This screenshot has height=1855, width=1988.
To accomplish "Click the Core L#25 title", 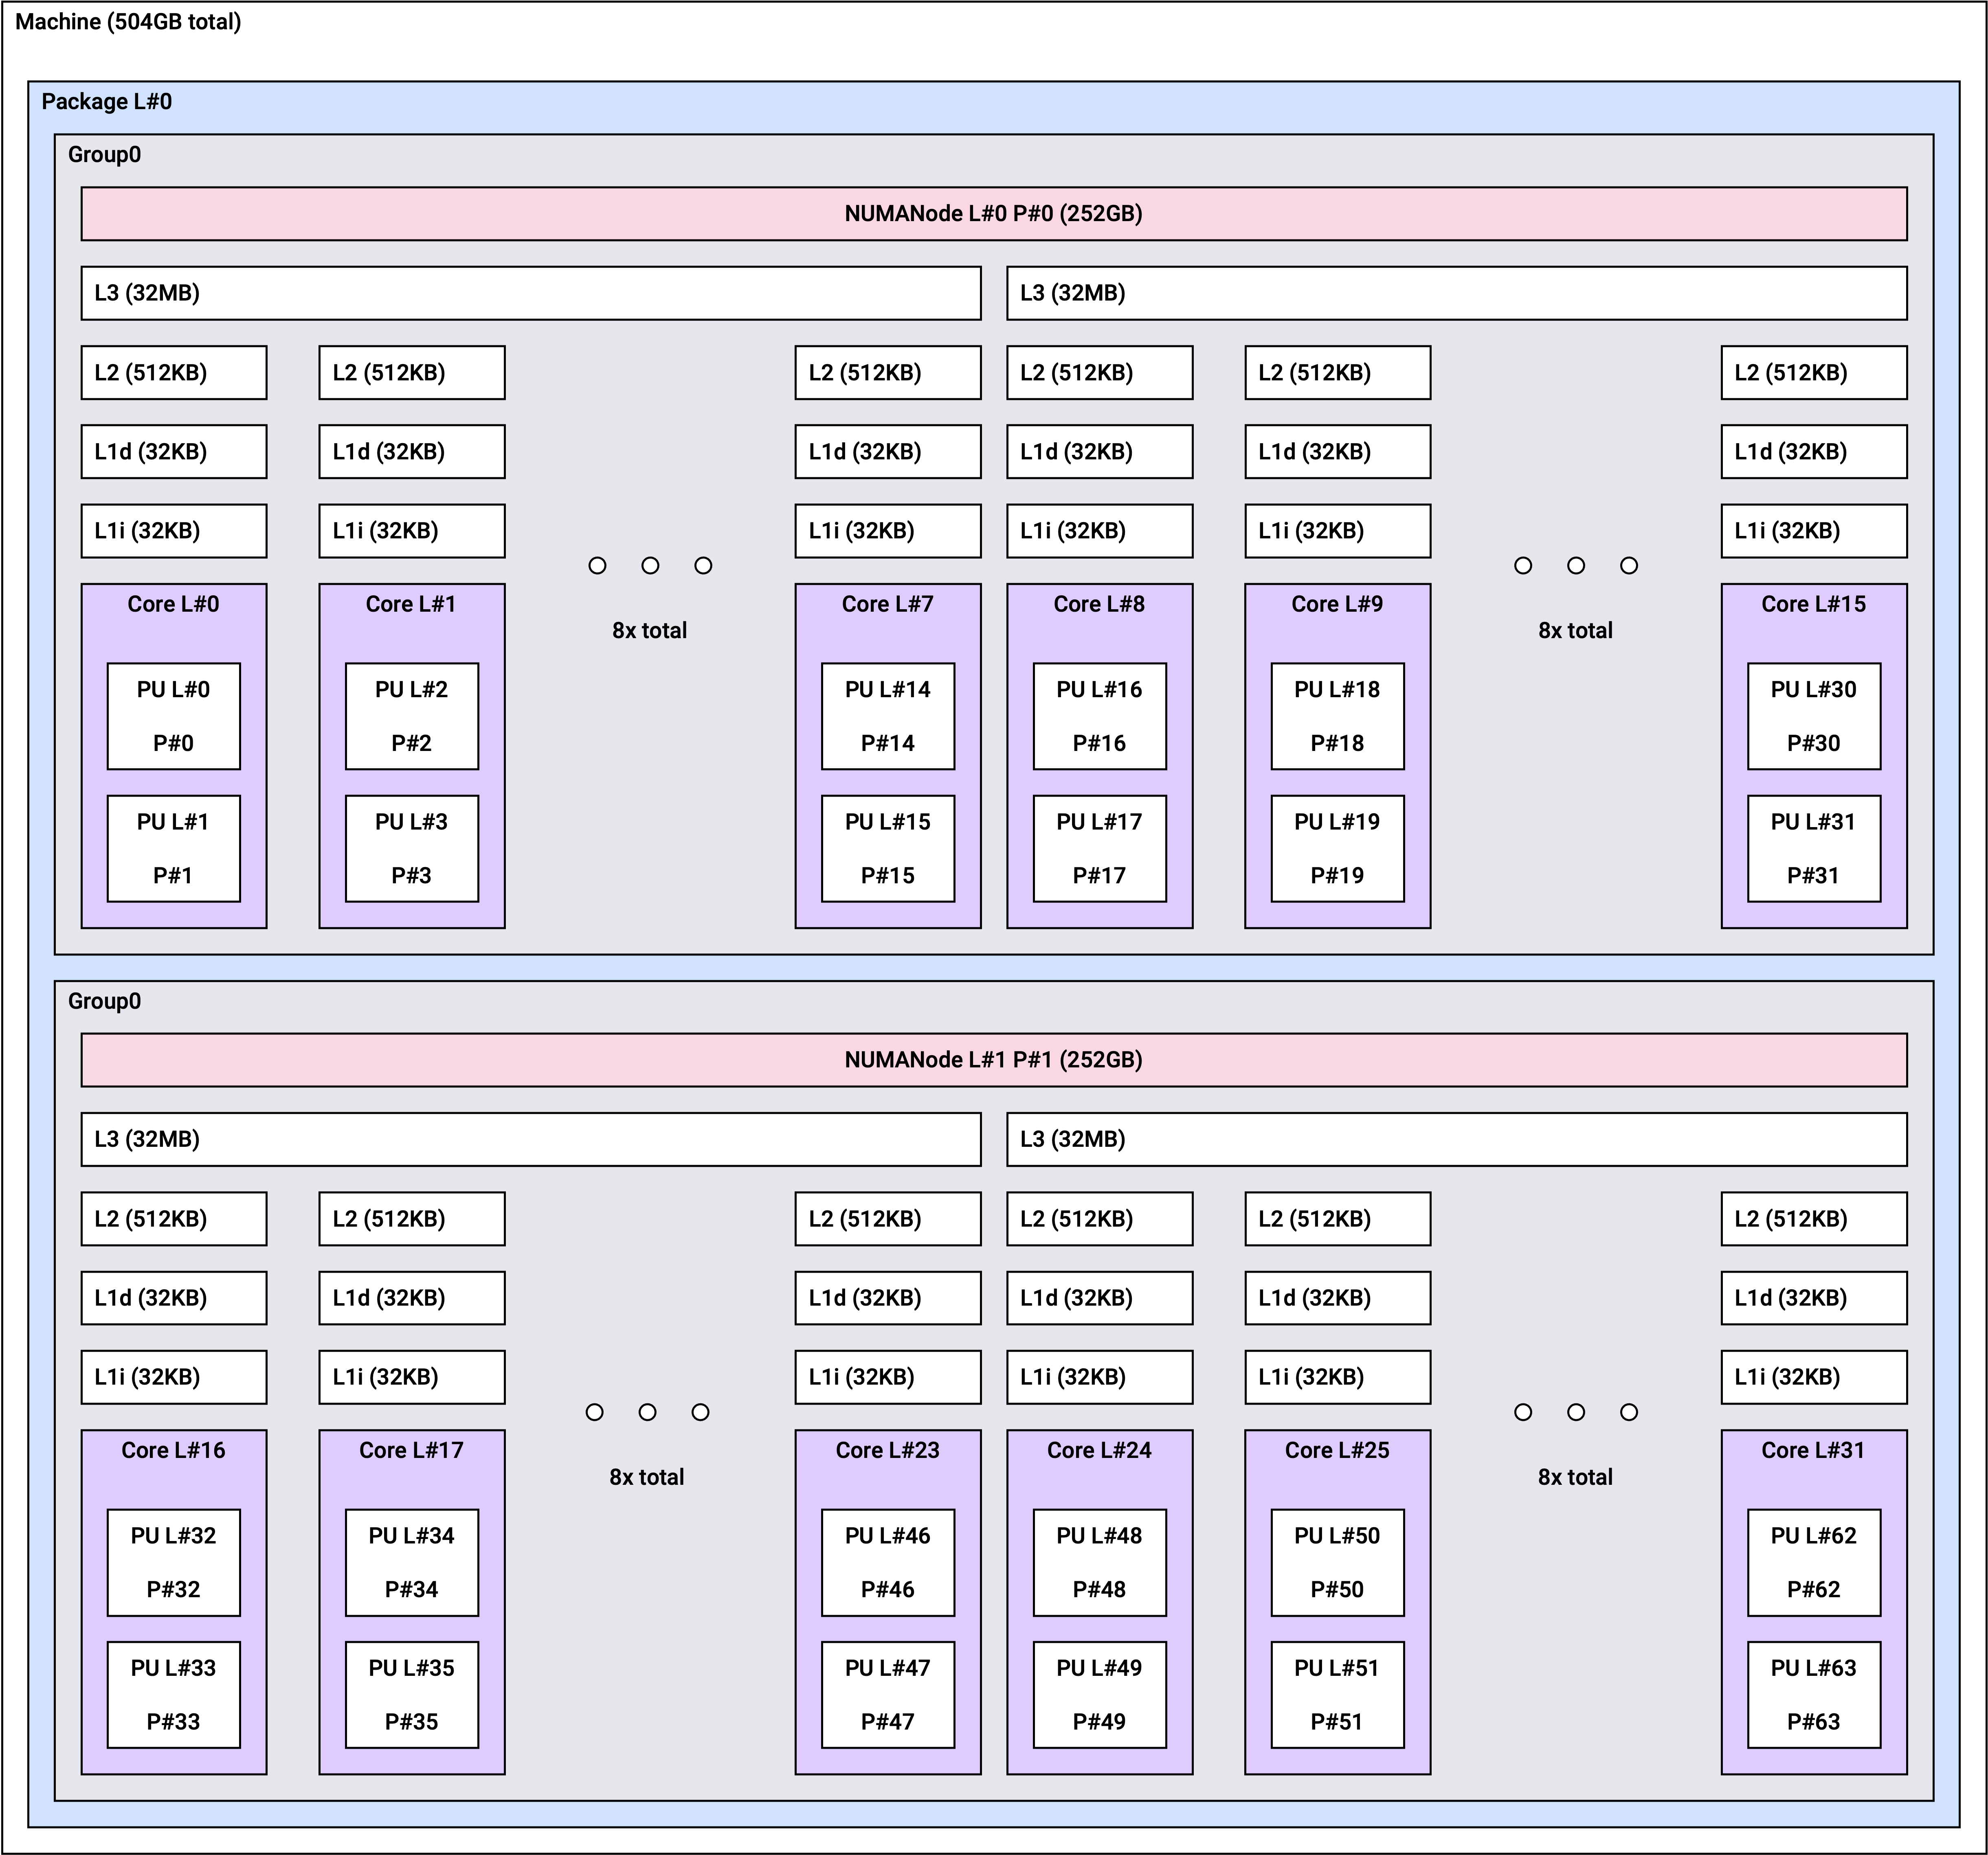I will pos(1337,1450).
